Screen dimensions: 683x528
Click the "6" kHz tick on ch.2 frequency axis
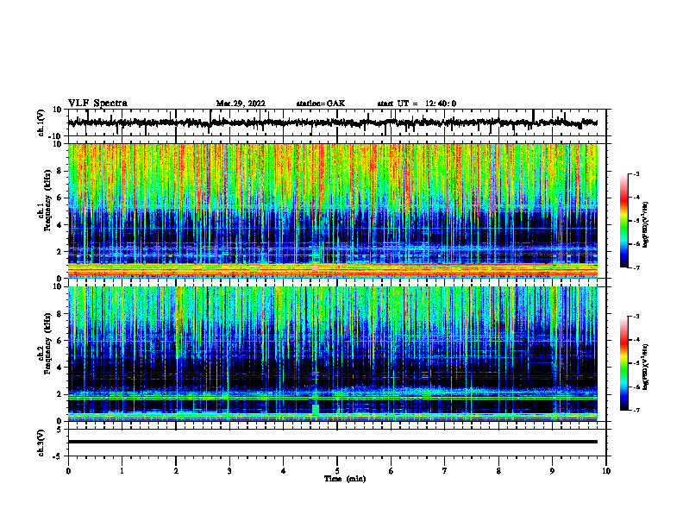coord(60,341)
